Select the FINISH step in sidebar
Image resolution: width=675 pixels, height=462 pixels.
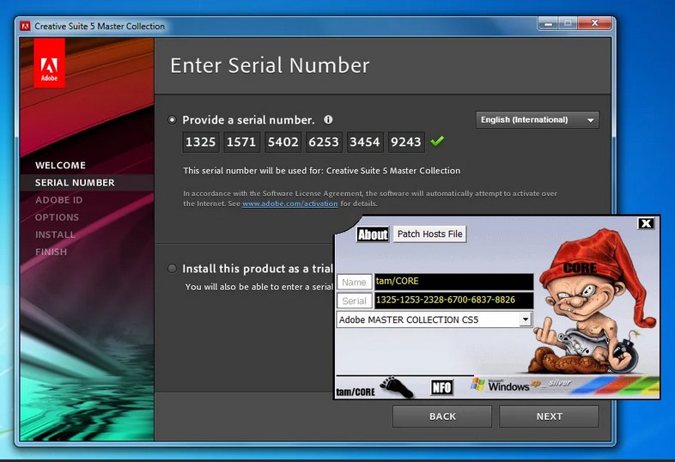[52, 252]
